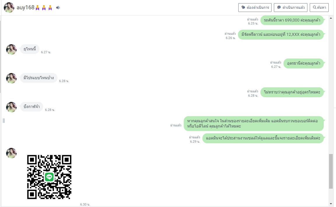
Task: Open the auy168 profile picture in header
Action: 9,8
